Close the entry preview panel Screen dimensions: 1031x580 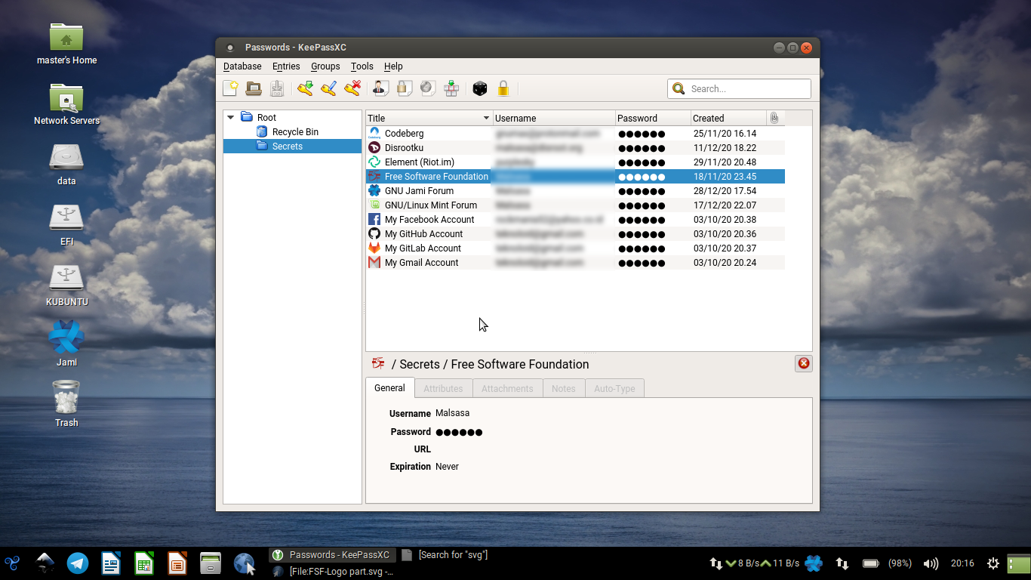click(804, 363)
